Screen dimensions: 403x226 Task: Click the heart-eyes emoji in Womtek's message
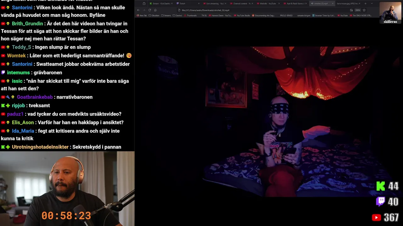click(x=129, y=56)
